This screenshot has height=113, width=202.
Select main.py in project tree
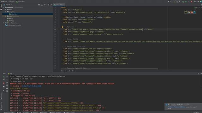(10, 21)
